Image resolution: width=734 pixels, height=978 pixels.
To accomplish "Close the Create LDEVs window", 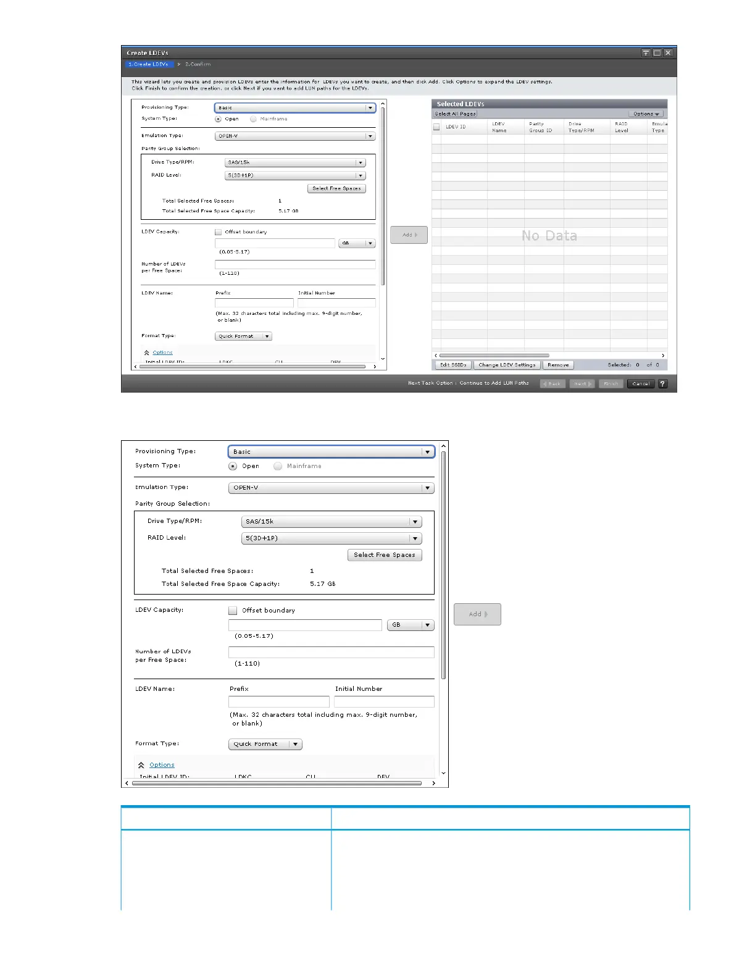I will tap(668, 53).
